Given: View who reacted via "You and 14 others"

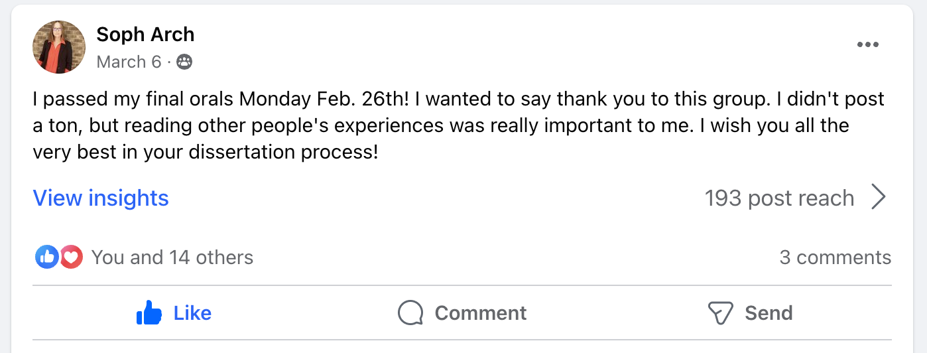Looking at the screenshot, I should pyautogui.click(x=172, y=257).
